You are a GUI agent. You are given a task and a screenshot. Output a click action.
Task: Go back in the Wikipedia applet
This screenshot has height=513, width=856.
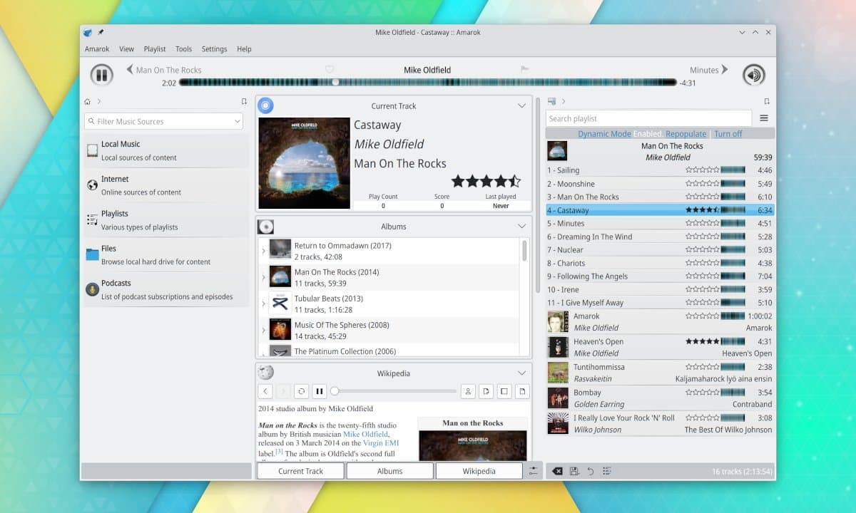(265, 391)
